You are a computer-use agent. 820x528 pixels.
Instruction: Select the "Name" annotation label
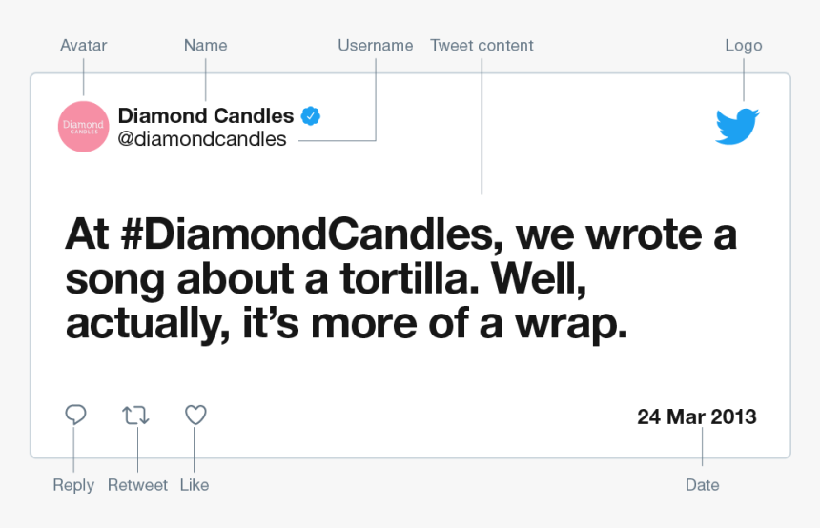[x=205, y=45]
